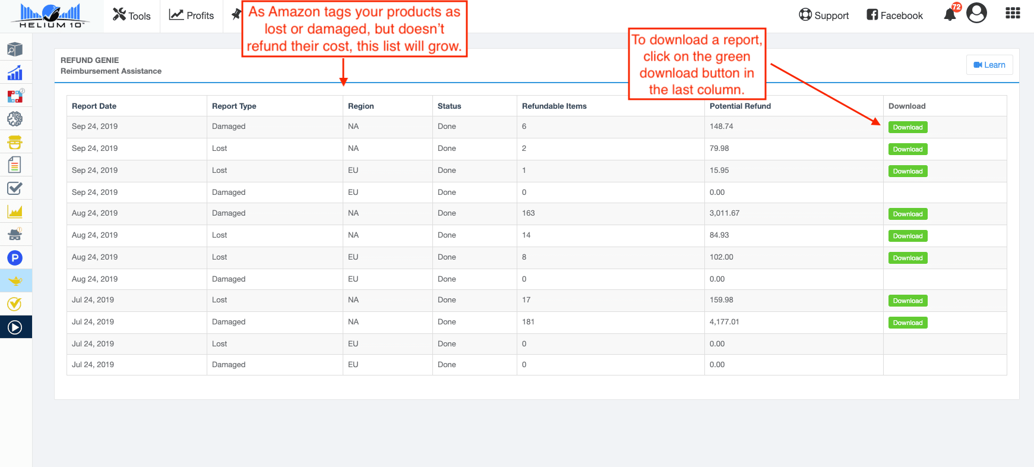Open the Hijacker Alert spy icon tool

coord(15,235)
